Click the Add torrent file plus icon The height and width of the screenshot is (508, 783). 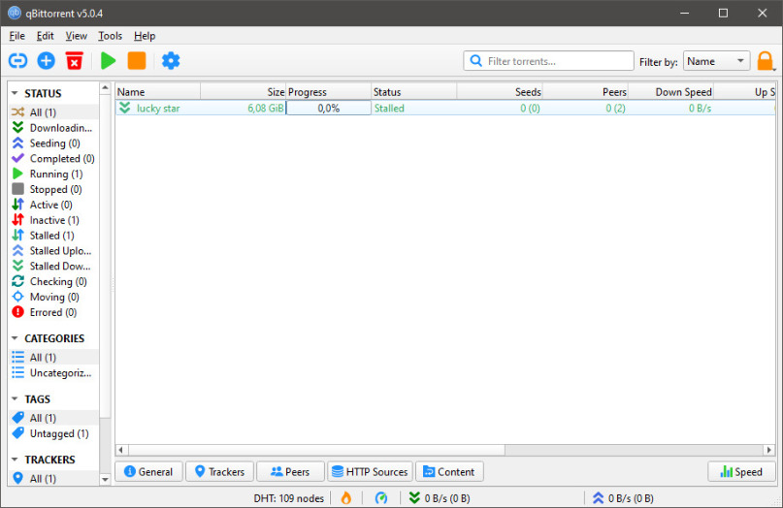pyautogui.click(x=46, y=61)
